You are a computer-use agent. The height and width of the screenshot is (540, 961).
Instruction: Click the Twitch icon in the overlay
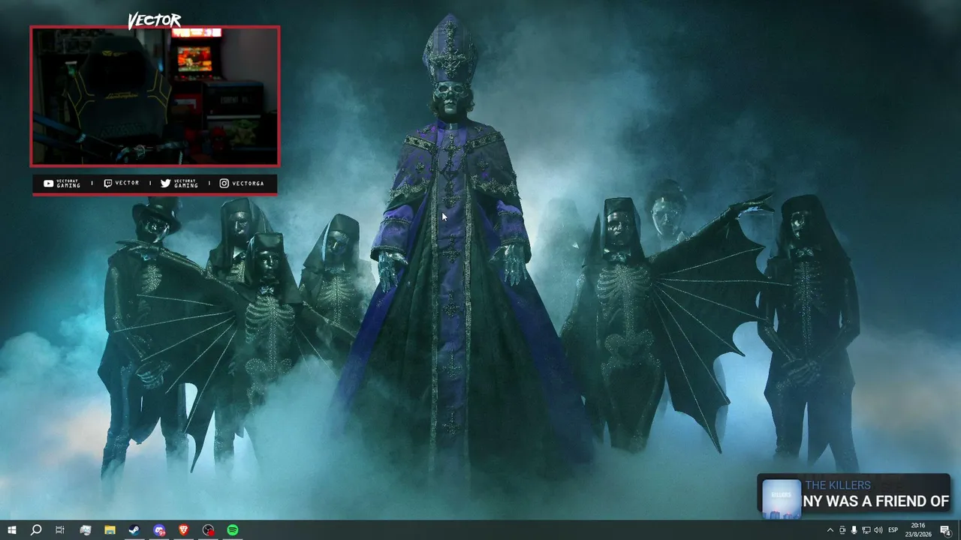107,183
